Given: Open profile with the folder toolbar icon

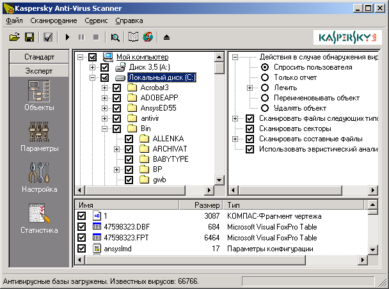Looking at the screenshot, I should (15, 38).
